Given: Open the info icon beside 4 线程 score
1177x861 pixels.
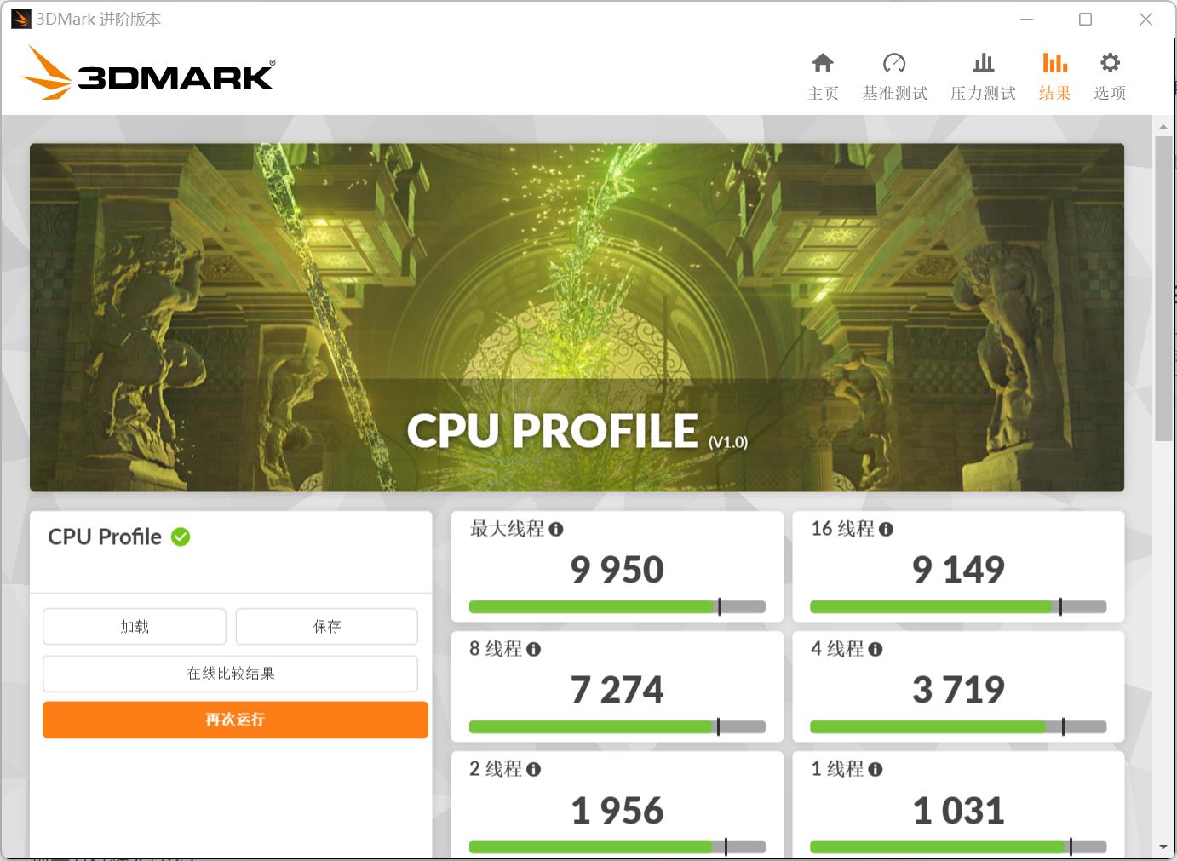Looking at the screenshot, I should click(877, 649).
